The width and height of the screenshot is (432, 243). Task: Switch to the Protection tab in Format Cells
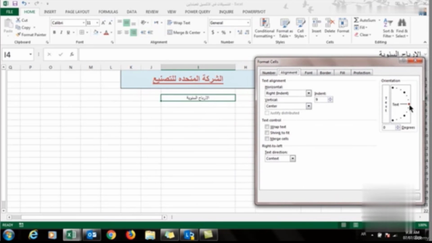click(x=362, y=73)
